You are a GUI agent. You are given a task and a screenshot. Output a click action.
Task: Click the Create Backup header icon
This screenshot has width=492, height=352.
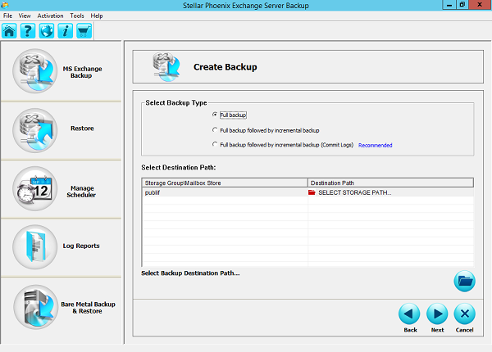(166, 66)
